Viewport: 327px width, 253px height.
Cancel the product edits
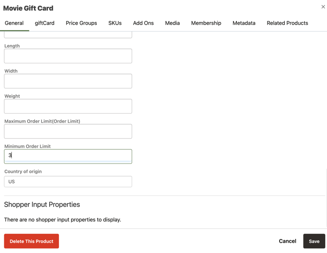point(288,241)
